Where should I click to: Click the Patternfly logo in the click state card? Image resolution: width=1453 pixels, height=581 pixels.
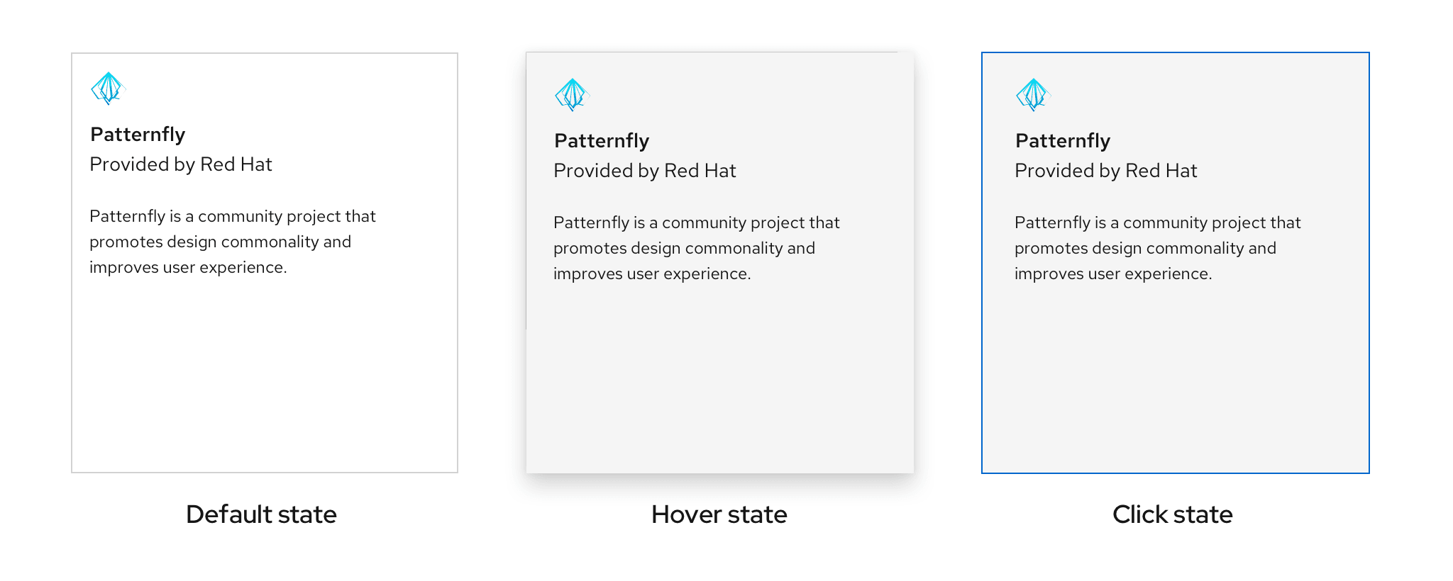coord(1033,95)
